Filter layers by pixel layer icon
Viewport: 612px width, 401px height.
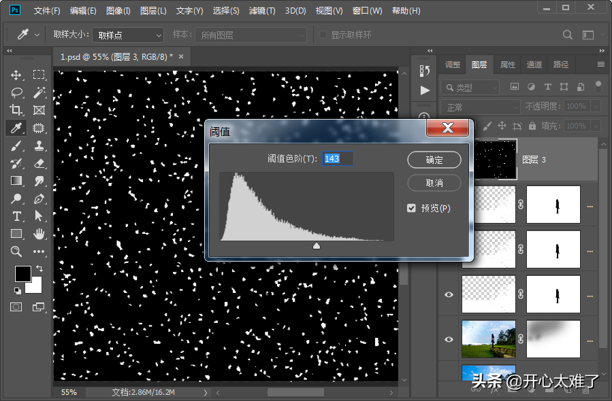pos(515,86)
